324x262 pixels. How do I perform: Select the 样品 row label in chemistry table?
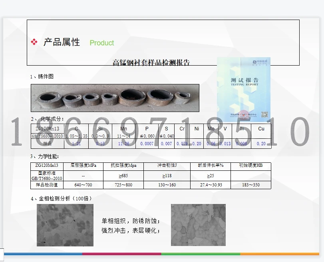pyautogui.click(x=47, y=144)
